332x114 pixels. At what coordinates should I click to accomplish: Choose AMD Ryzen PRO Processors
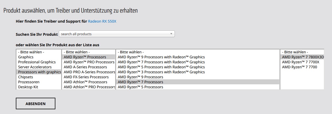[x=89, y=62]
